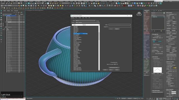
Task: Switch to the Mouse tab
Action: coord(76,18)
